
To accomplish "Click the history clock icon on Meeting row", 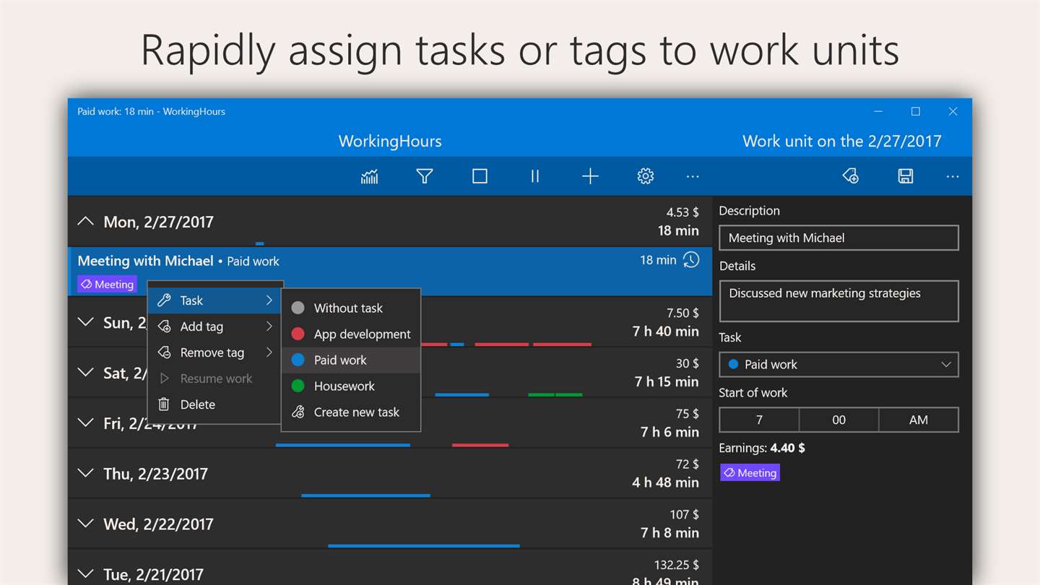I will pyautogui.click(x=691, y=260).
